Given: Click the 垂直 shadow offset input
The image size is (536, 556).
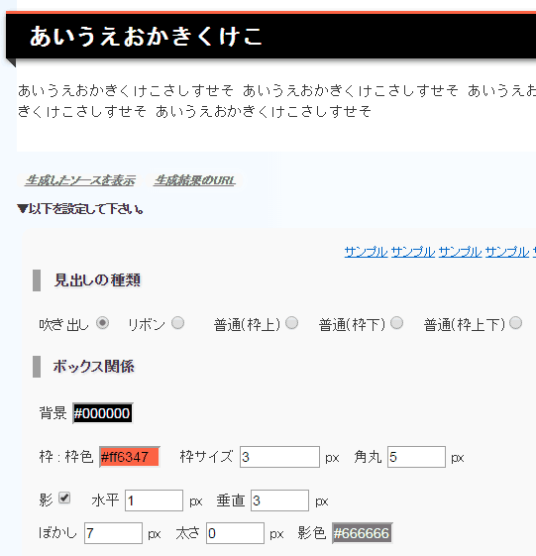Looking at the screenshot, I should pyautogui.click(x=279, y=500).
